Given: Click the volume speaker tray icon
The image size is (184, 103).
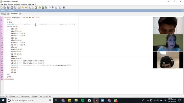Looking at the screenshot, I should (x=158, y=100).
